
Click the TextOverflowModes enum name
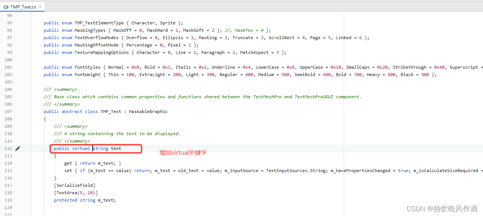click(97, 38)
